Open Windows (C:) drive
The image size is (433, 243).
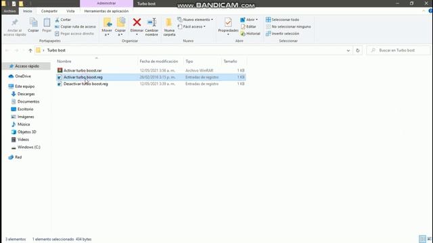28,147
